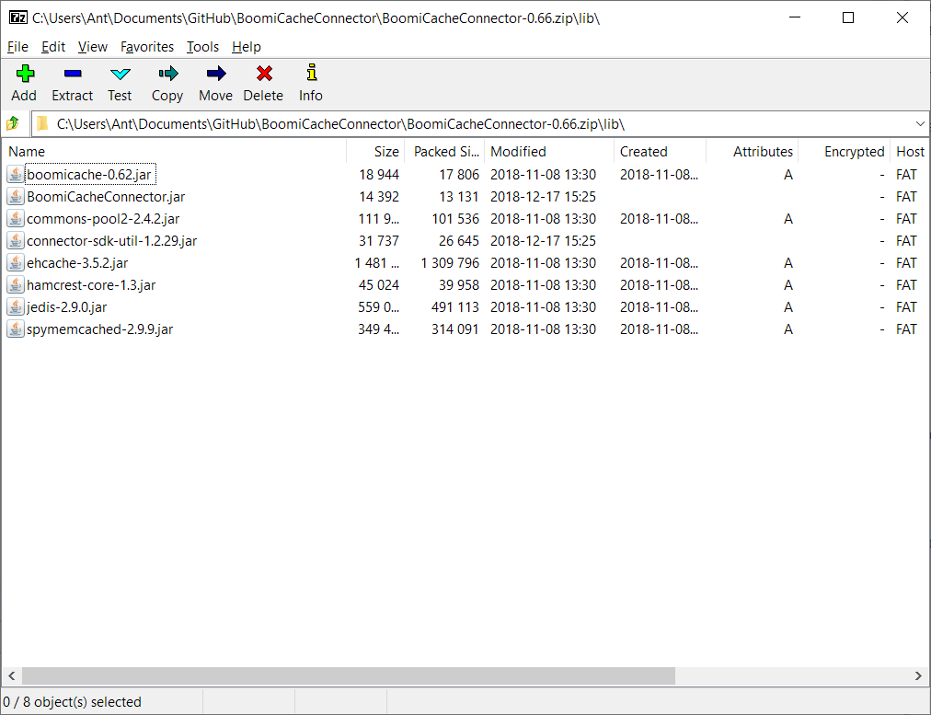Image resolution: width=931 pixels, height=715 pixels.
Task: Select the commons-pool2-2.4.2.jar file icon
Action: tap(16, 218)
